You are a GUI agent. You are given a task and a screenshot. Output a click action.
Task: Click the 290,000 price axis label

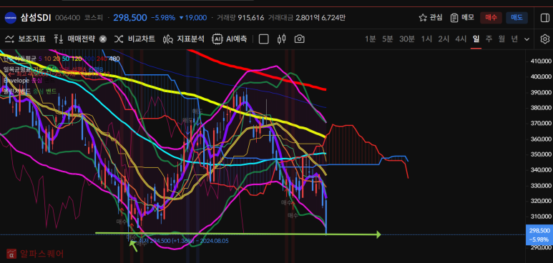pyautogui.click(x=541, y=247)
